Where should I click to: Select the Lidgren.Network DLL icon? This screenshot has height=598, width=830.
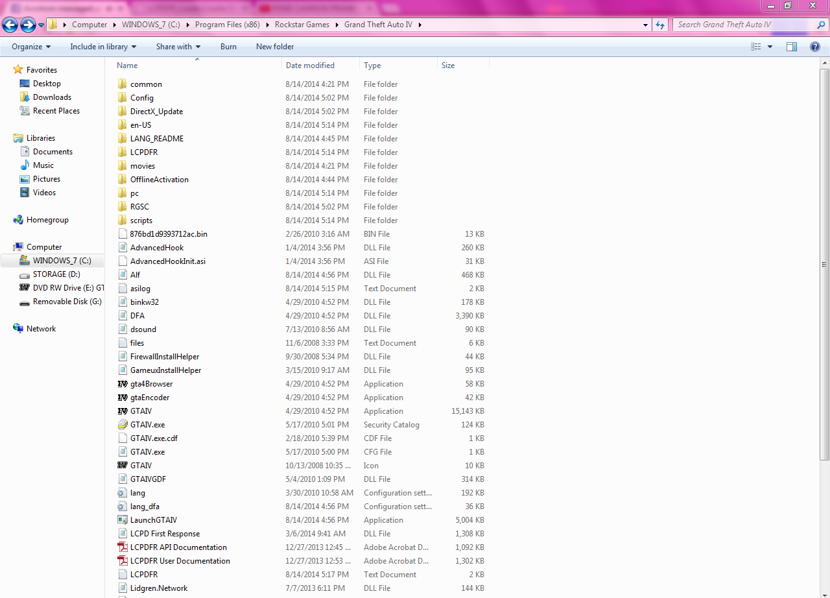[x=123, y=588]
